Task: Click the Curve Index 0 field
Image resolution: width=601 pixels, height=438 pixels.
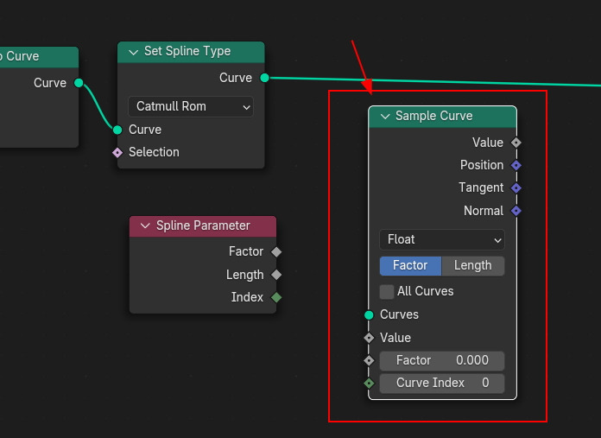Action: [442, 383]
